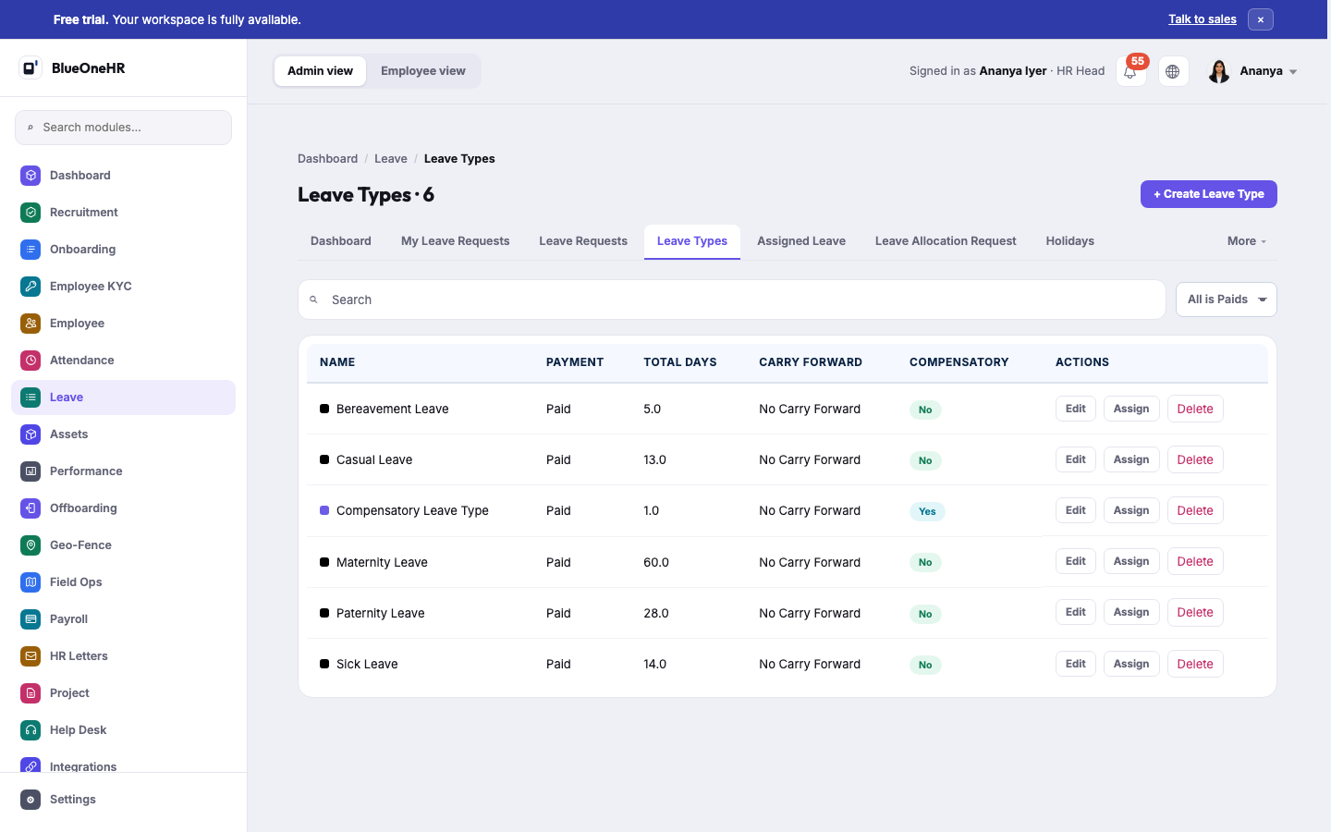Open the Recruitment sidebar icon
This screenshot has width=1331, height=832.
(31, 212)
